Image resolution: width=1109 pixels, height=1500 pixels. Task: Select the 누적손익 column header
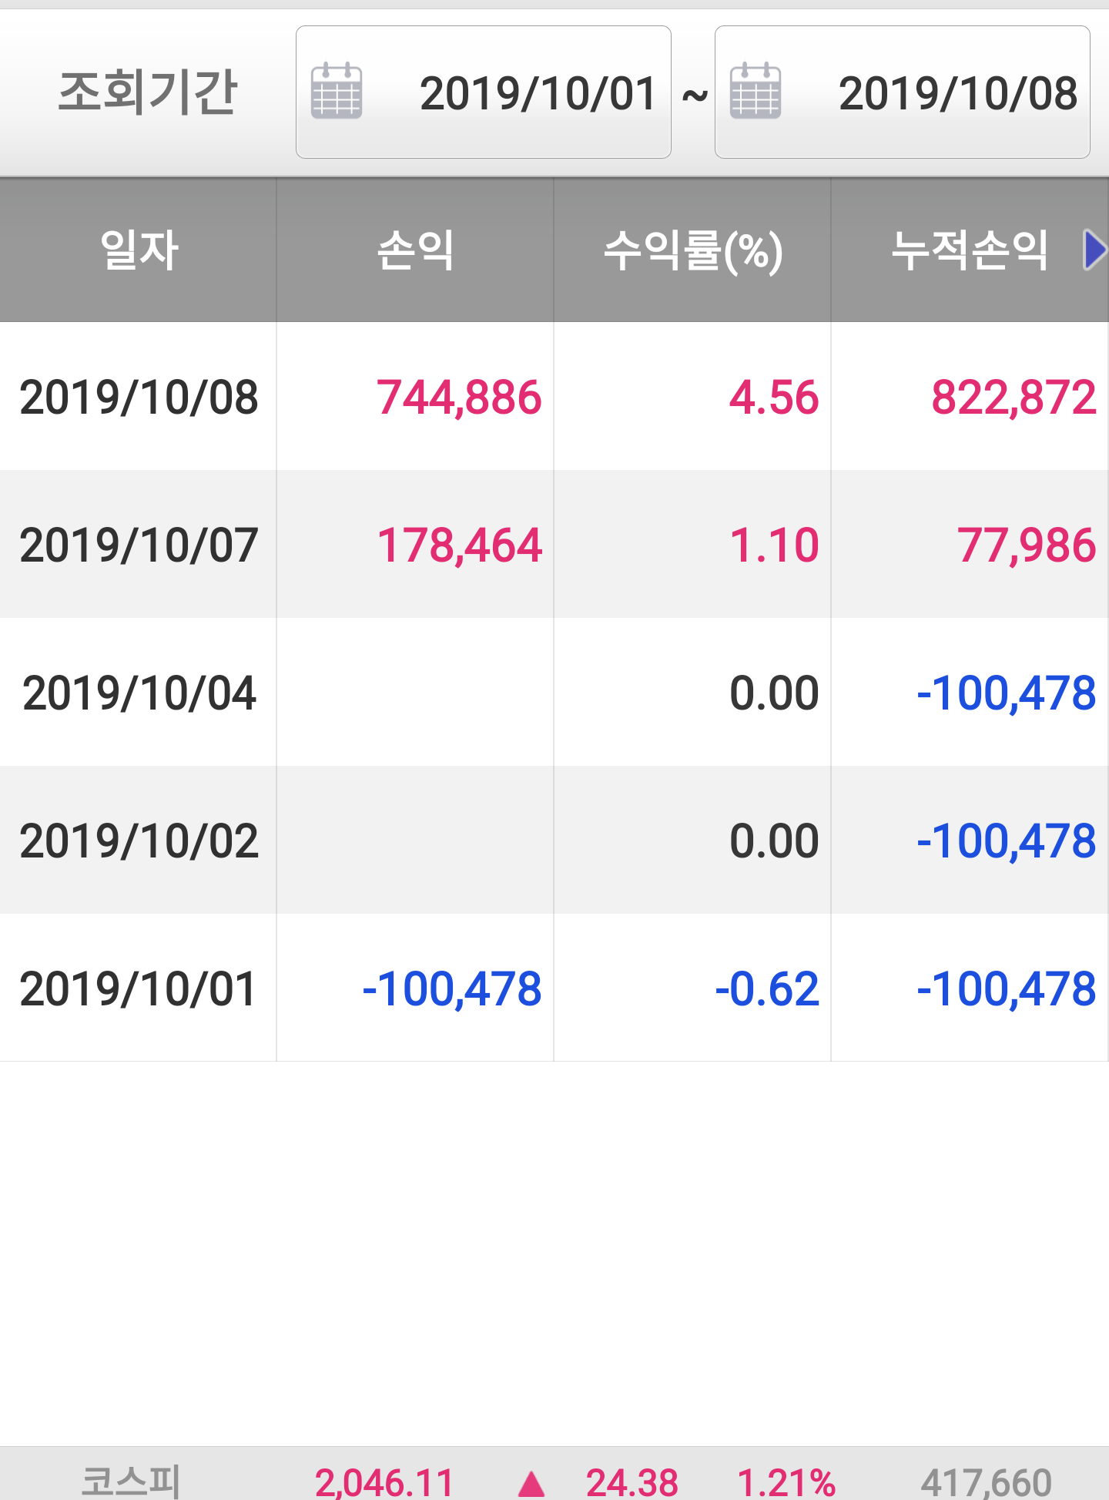pos(969,250)
